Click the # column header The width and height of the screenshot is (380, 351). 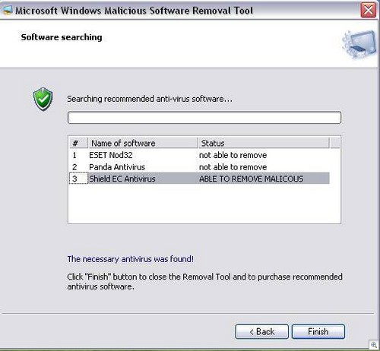click(x=78, y=143)
